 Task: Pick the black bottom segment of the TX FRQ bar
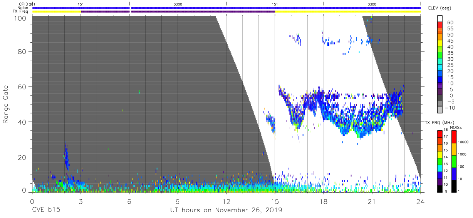pos(440,188)
